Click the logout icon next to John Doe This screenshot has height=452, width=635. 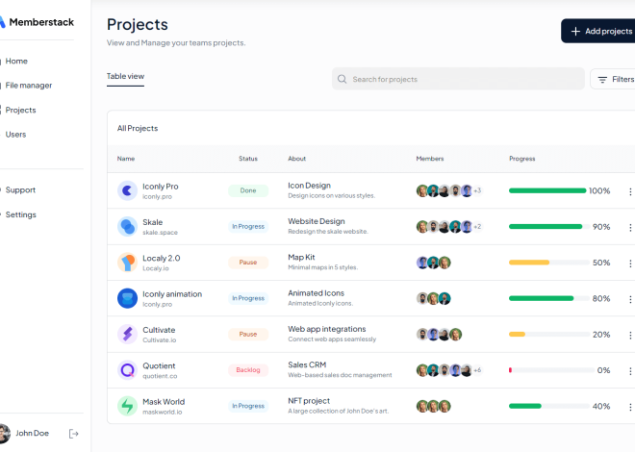coord(73,434)
